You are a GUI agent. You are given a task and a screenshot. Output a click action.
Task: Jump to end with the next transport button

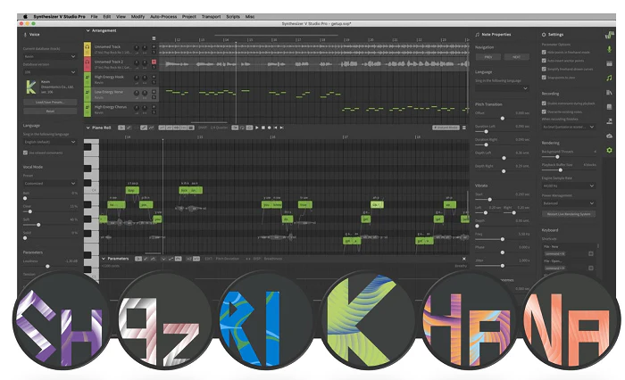[x=282, y=128]
